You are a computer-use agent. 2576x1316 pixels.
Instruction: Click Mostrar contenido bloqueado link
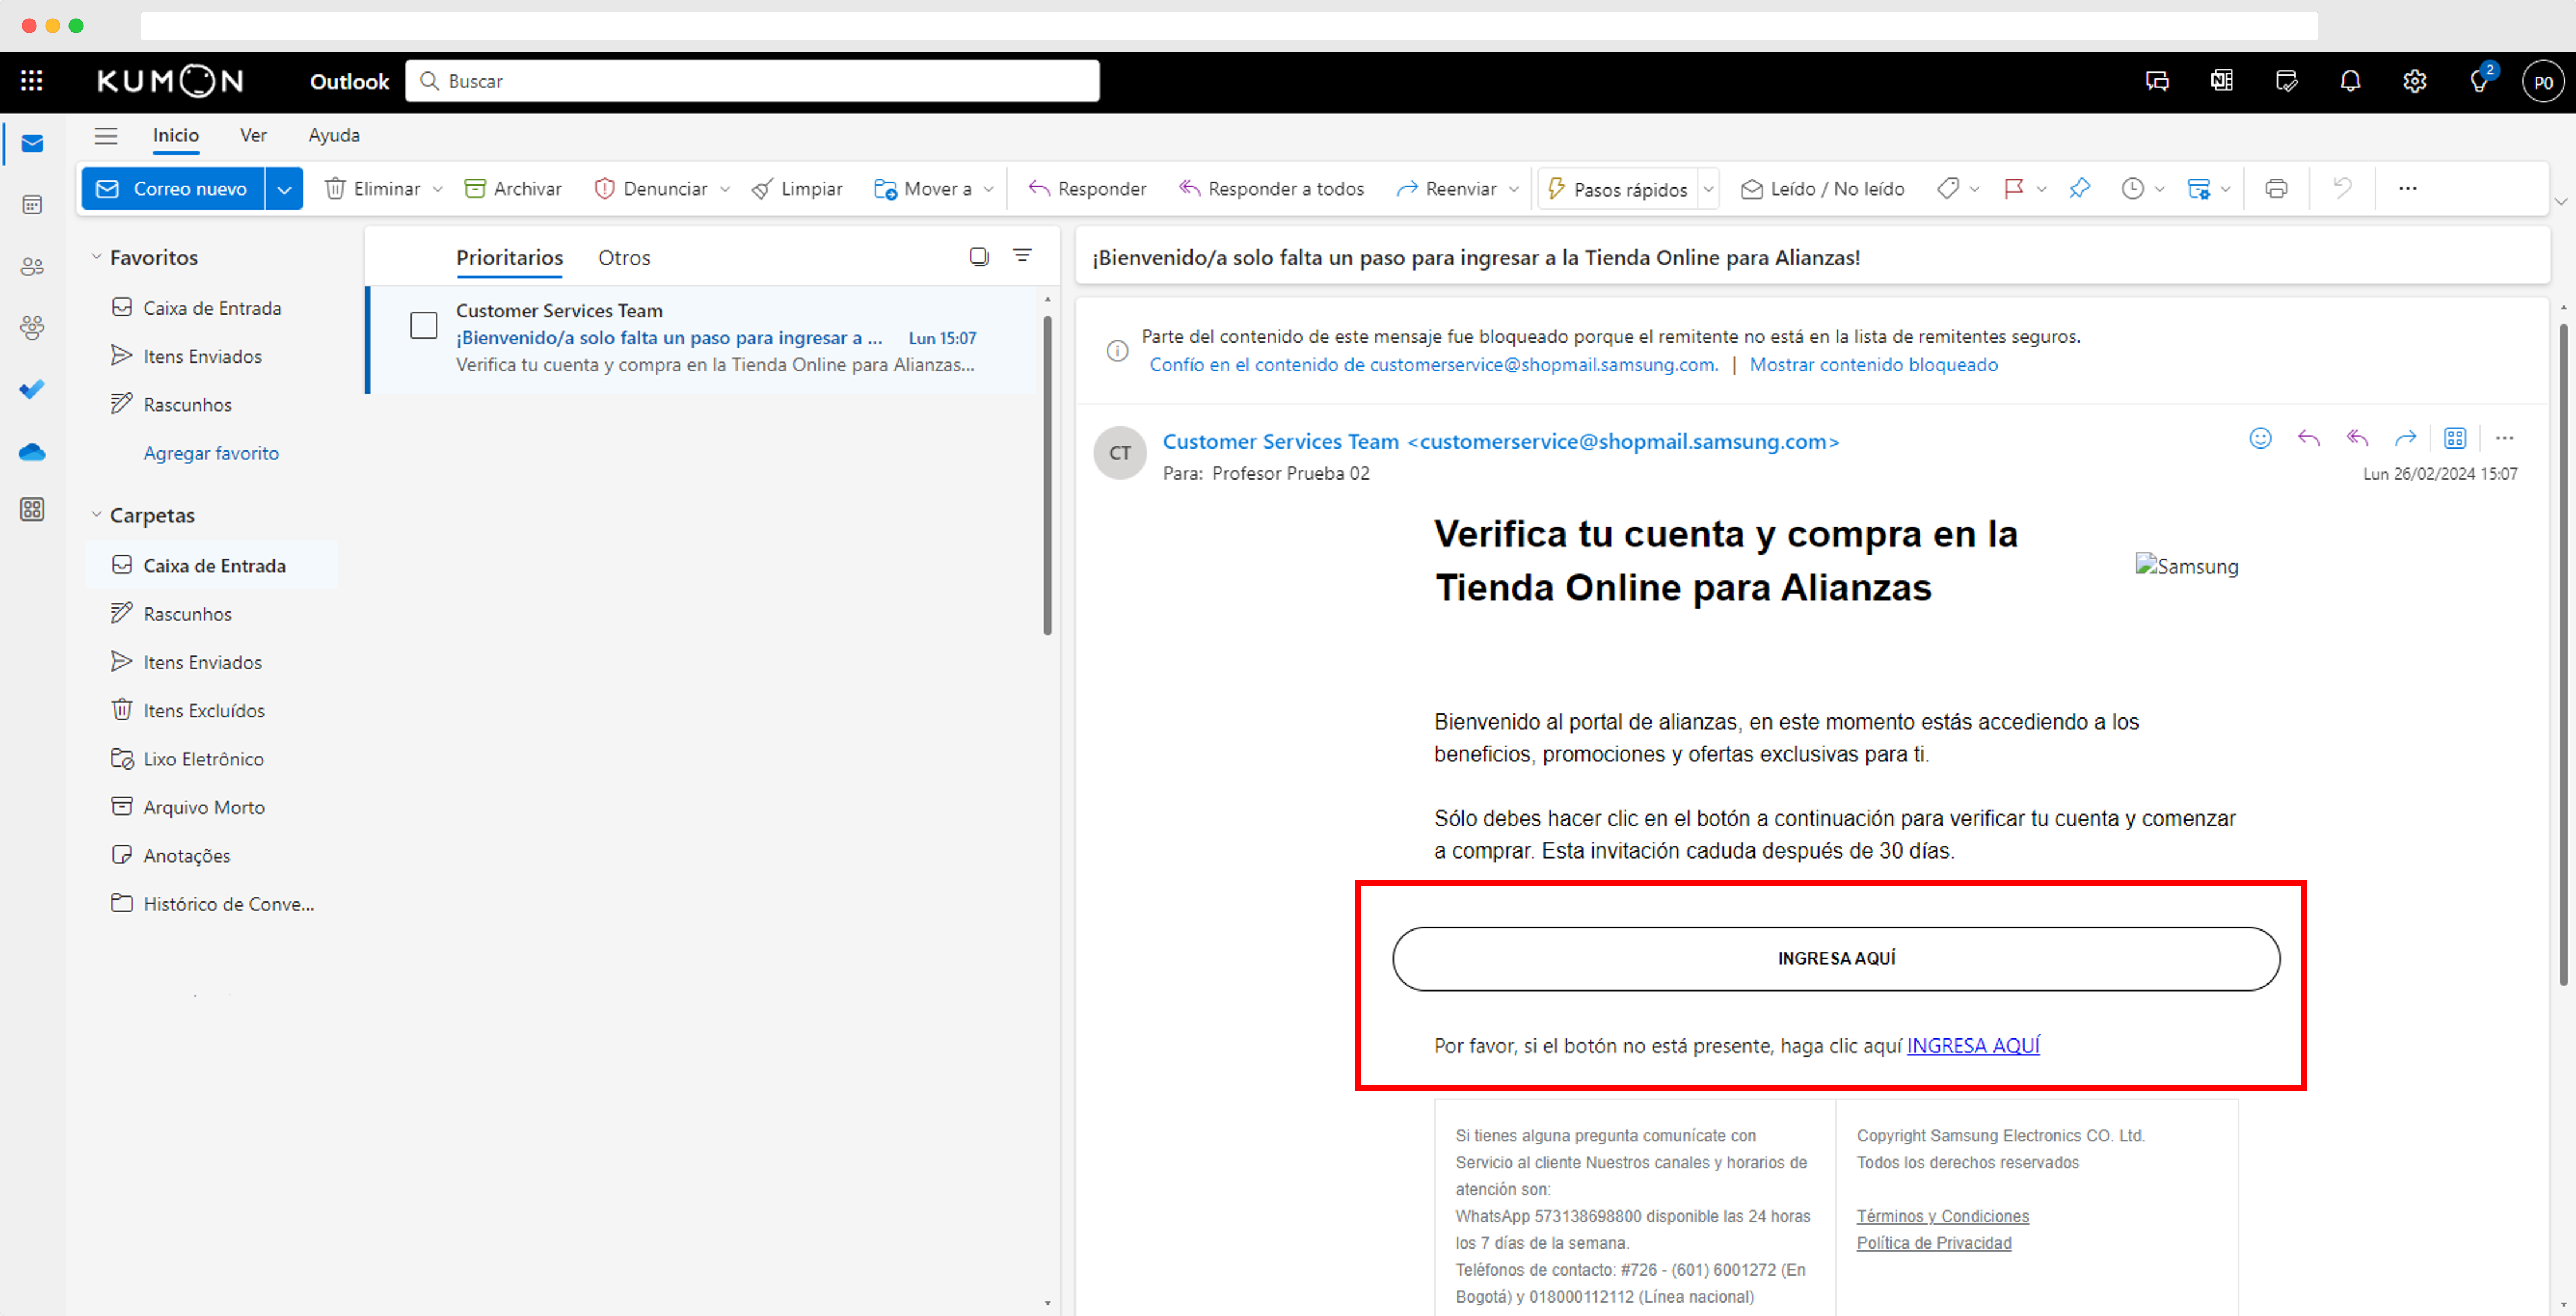tap(1873, 365)
